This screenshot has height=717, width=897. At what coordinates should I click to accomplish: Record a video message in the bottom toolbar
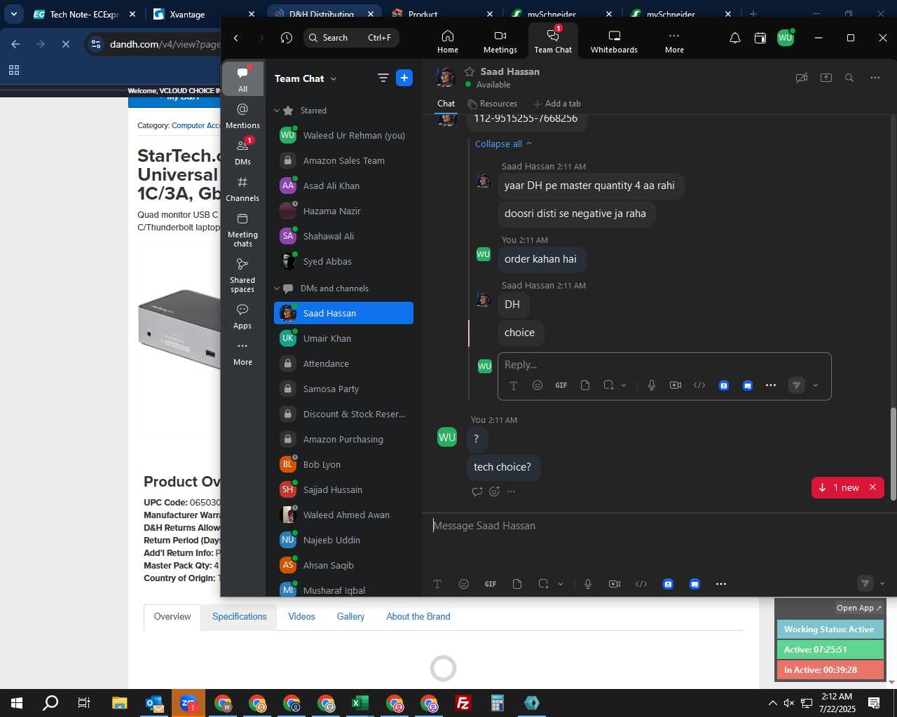tap(615, 584)
